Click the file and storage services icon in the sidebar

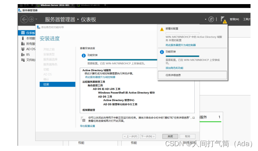click(23, 60)
